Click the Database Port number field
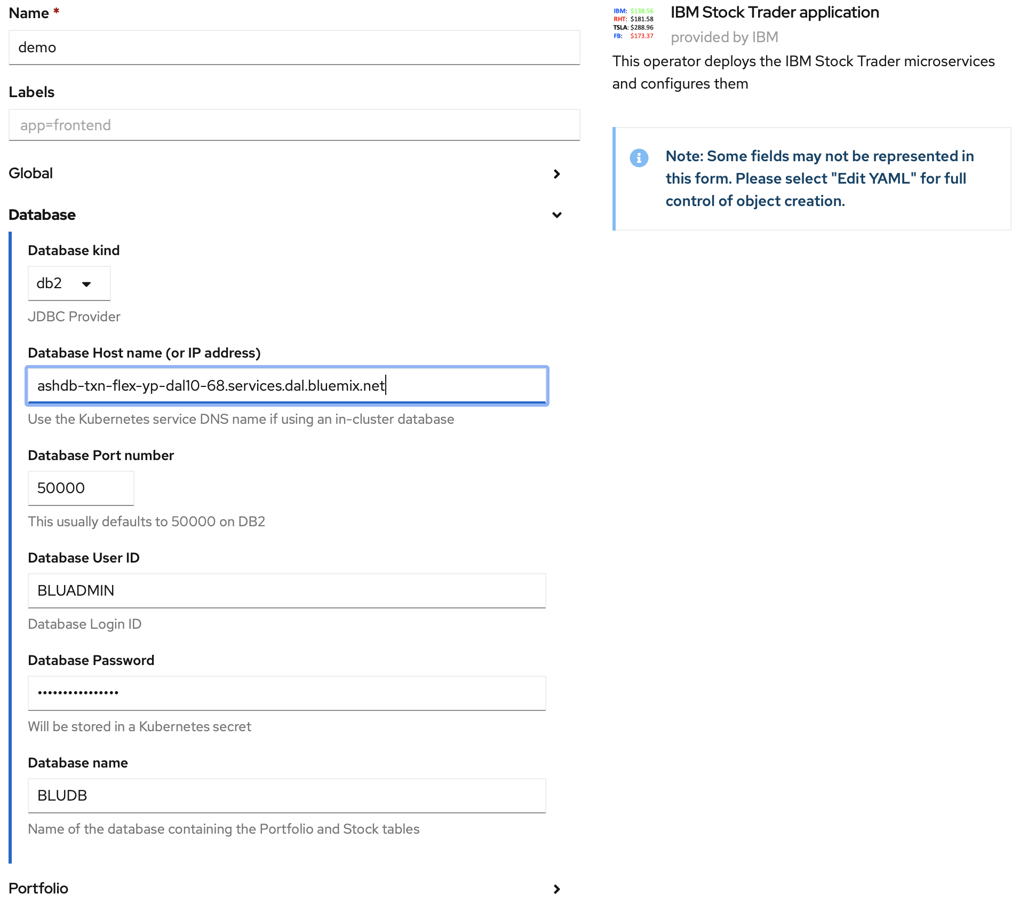The height and width of the screenshot is (902, 1019). click(x=81, y=488)
